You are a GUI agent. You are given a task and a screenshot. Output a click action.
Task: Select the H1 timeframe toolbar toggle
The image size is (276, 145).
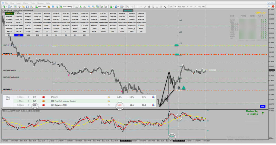pyautogui.click(x=187, y=7)
